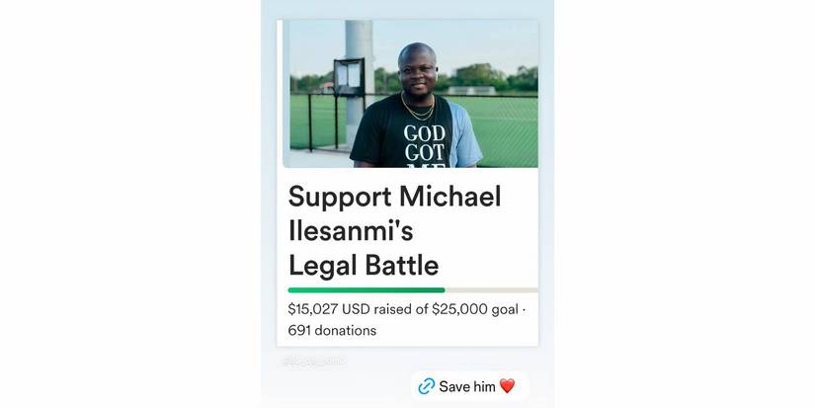Click the green filled portion of progress bar

point(367,290)
